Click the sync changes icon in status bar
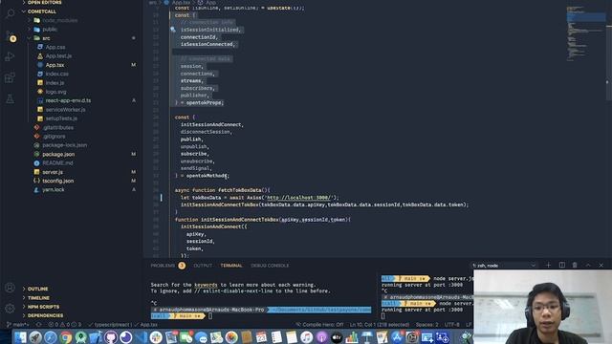 tap(38, 325)
